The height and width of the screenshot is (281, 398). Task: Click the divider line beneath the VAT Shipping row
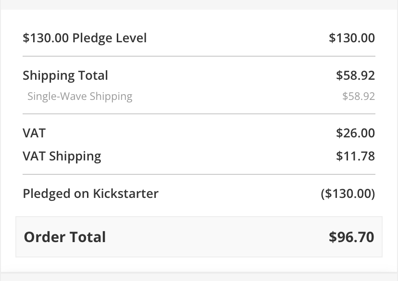[x=199, y=174]
